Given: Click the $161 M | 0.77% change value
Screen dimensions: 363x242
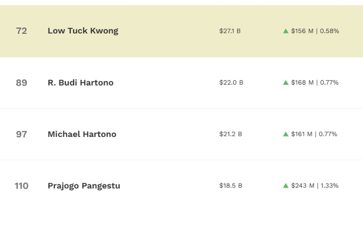Looking at the screenshot, I should 314,134.
